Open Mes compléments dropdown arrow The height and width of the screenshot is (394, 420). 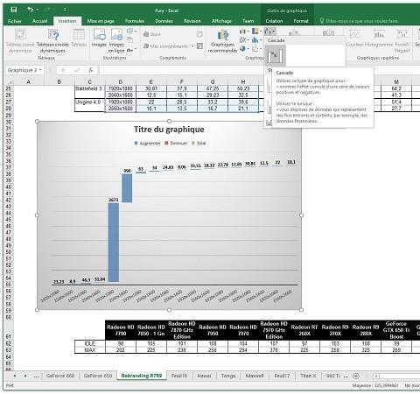192,46
